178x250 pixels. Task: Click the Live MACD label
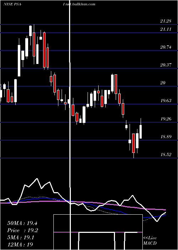(150, 240)
